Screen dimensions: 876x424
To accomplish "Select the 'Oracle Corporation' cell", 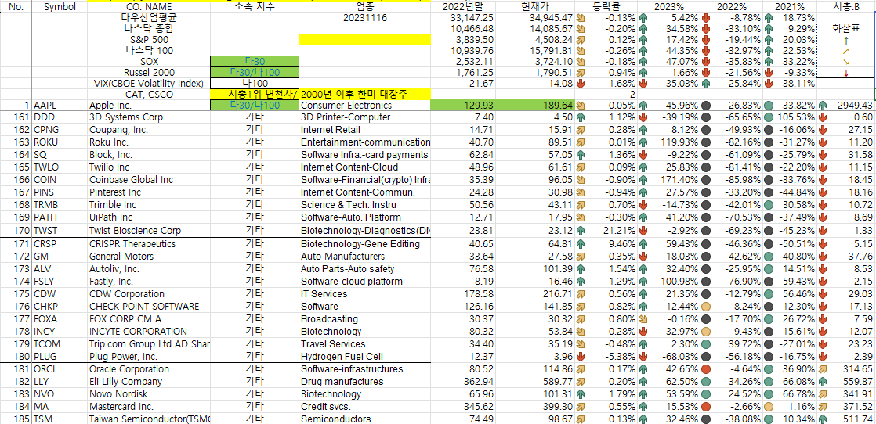I will click(149, 368).
